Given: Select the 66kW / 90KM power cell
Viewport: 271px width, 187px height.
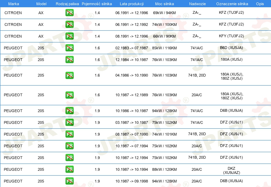Looking at the screenshot, I should click(164, 36).
